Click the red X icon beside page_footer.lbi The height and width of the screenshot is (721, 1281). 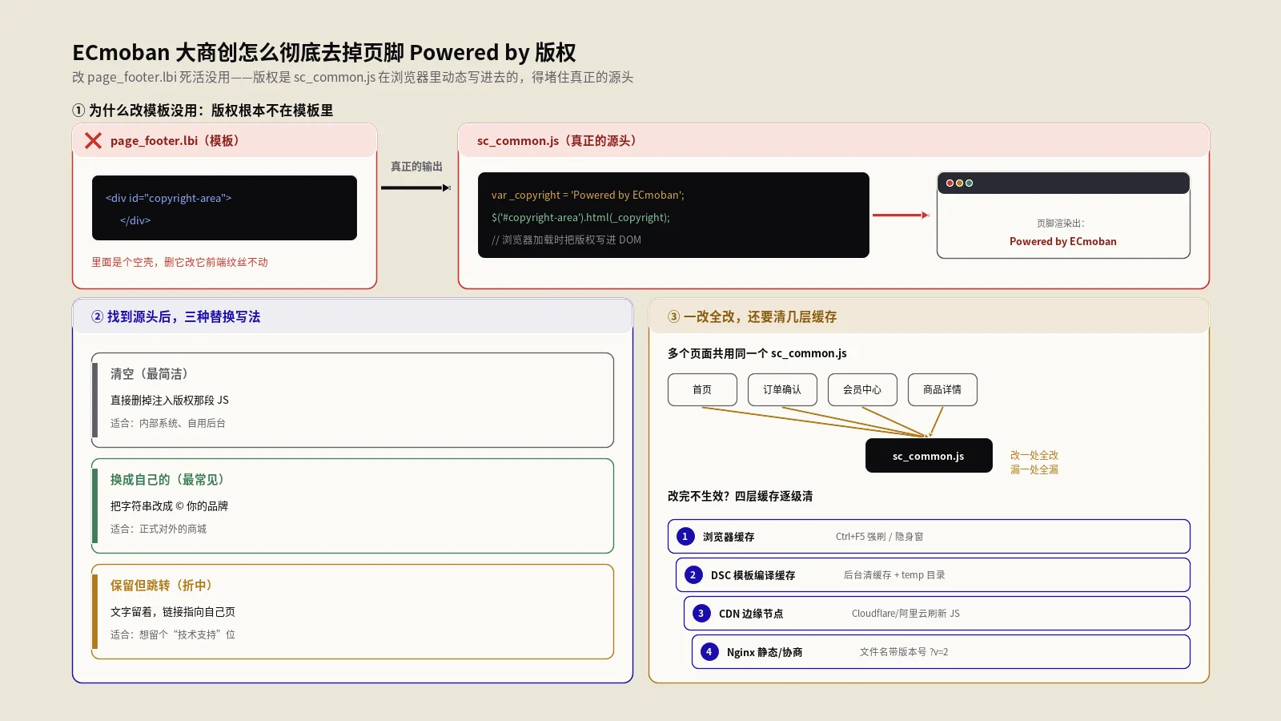93,141
